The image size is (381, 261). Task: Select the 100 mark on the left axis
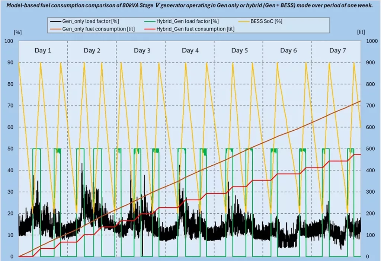click(9, 41)
